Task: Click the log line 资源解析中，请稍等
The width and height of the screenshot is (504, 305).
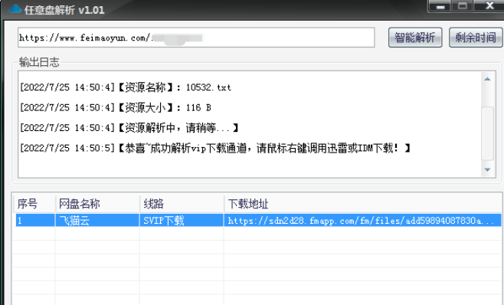Action: 129,128
